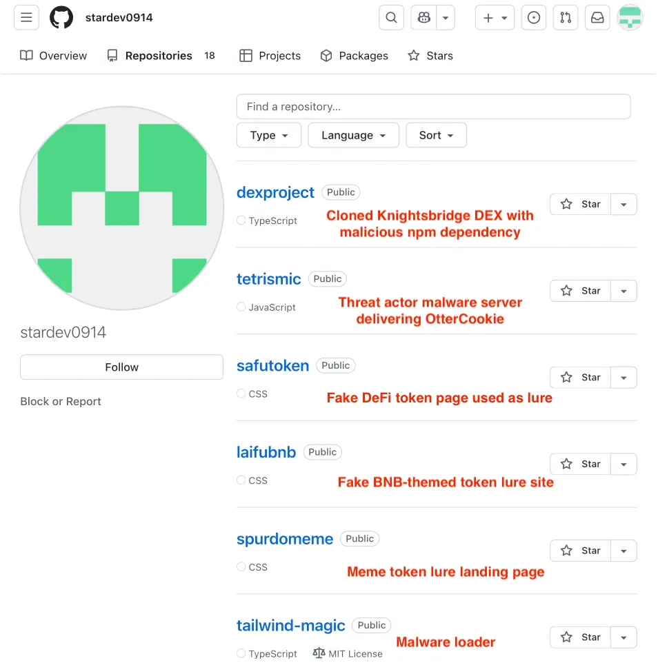Expand star lists dropdown for spurdomeme
Screen dimensions: 658x665
pos(624,551)
